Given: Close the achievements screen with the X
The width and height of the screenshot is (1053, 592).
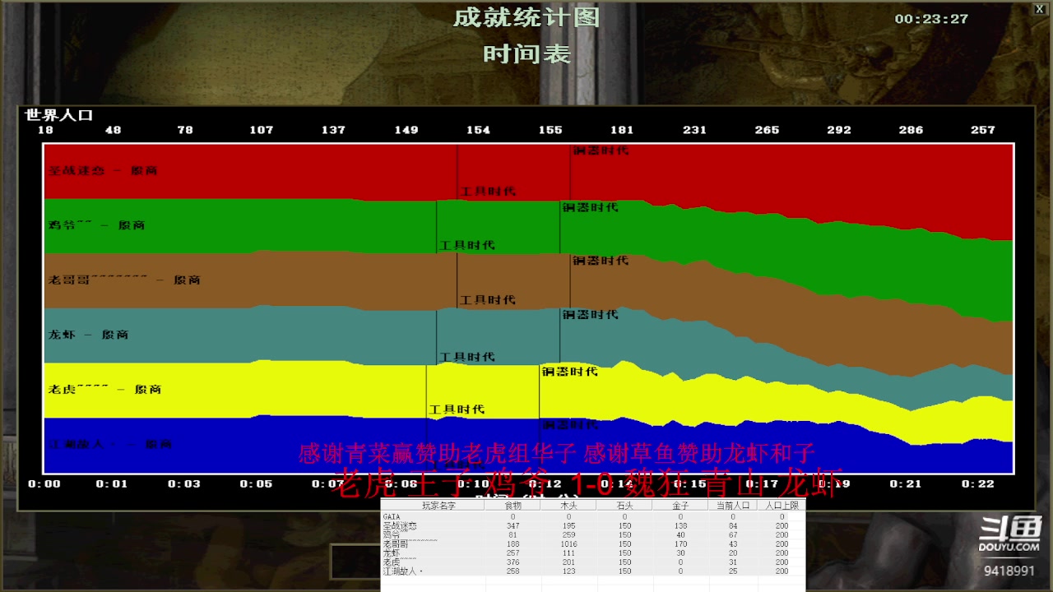Looking at the screenshot, I should pos(1040,9).
